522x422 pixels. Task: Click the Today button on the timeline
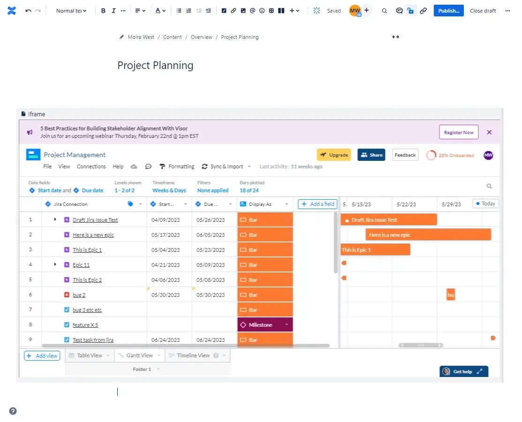tap(485, 203)
